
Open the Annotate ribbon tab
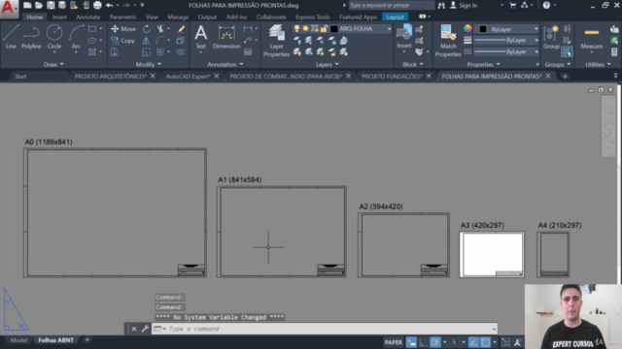pos(88,17)
